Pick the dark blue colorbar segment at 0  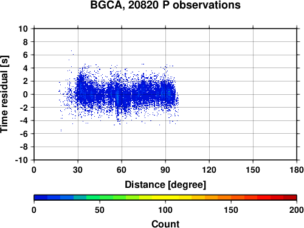coord(41,198)
